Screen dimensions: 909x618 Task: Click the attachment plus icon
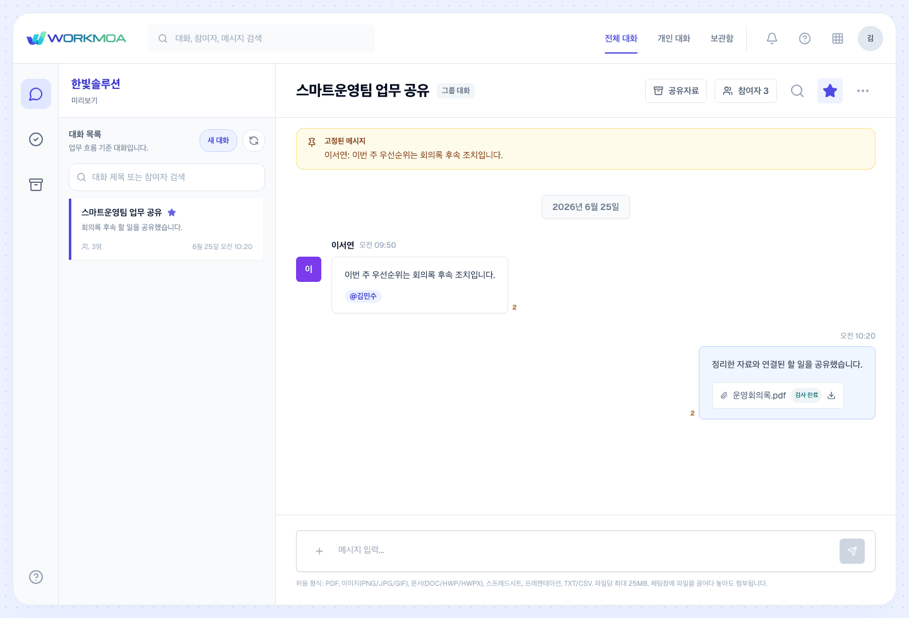319,551
